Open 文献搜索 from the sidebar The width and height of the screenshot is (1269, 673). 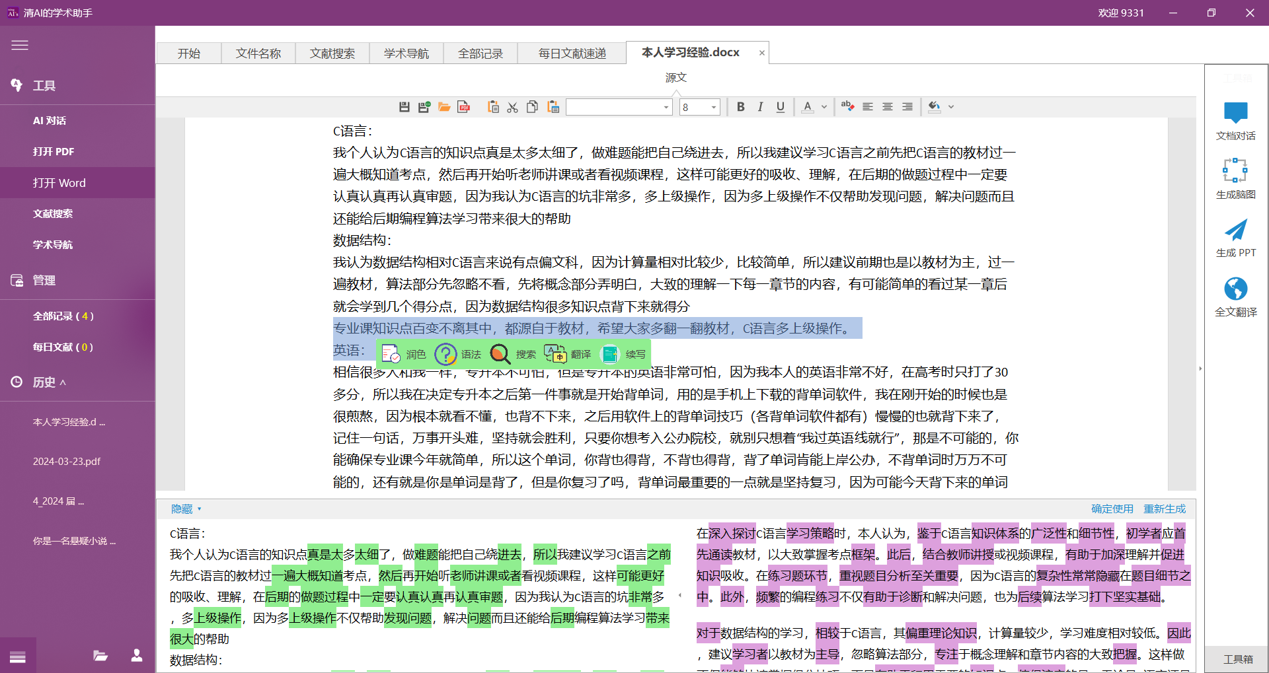(x=77, y=214)
